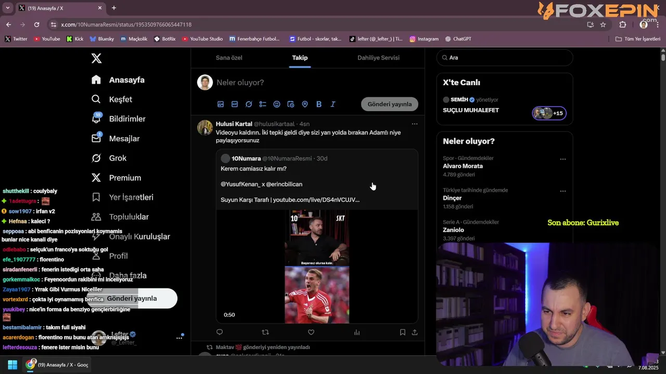Repost Hulusi Kartal's post
The width and height of the screenshot is (666, 374).
(265, 332)
